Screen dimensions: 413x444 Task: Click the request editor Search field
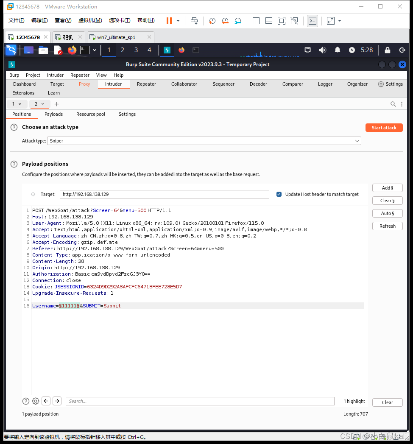point(200,401)
